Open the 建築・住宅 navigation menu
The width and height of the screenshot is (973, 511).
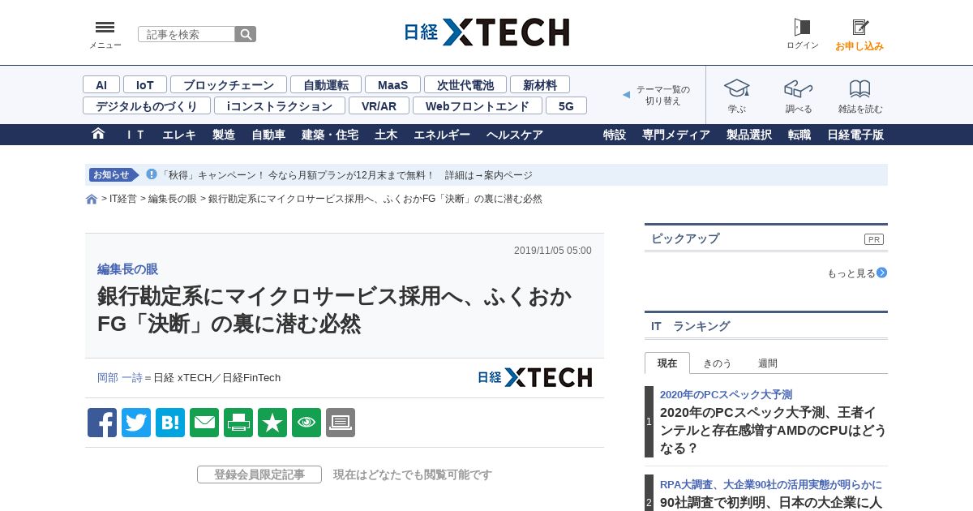pos(330,135)
